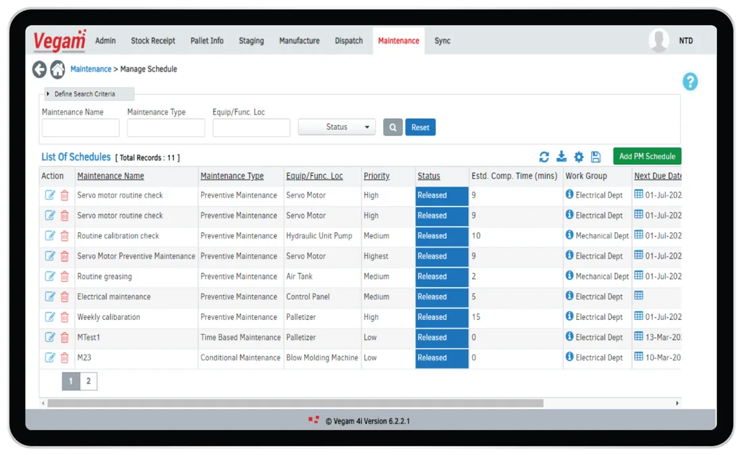Edit the Electrical maintenance schedule
Screen dimensions: 742x455
coord(50,297)
